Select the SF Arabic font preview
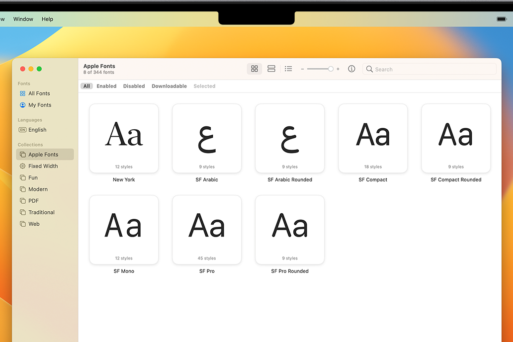The width and height of the screenshot is (513, 342). point(207,138)
